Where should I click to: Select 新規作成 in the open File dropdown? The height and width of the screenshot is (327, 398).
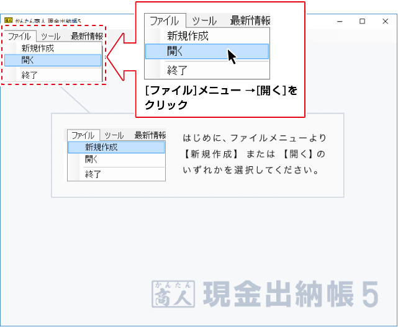click(x=37, y=48)
